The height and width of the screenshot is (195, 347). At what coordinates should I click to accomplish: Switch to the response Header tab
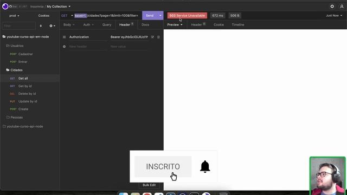(x=198, y=25)
